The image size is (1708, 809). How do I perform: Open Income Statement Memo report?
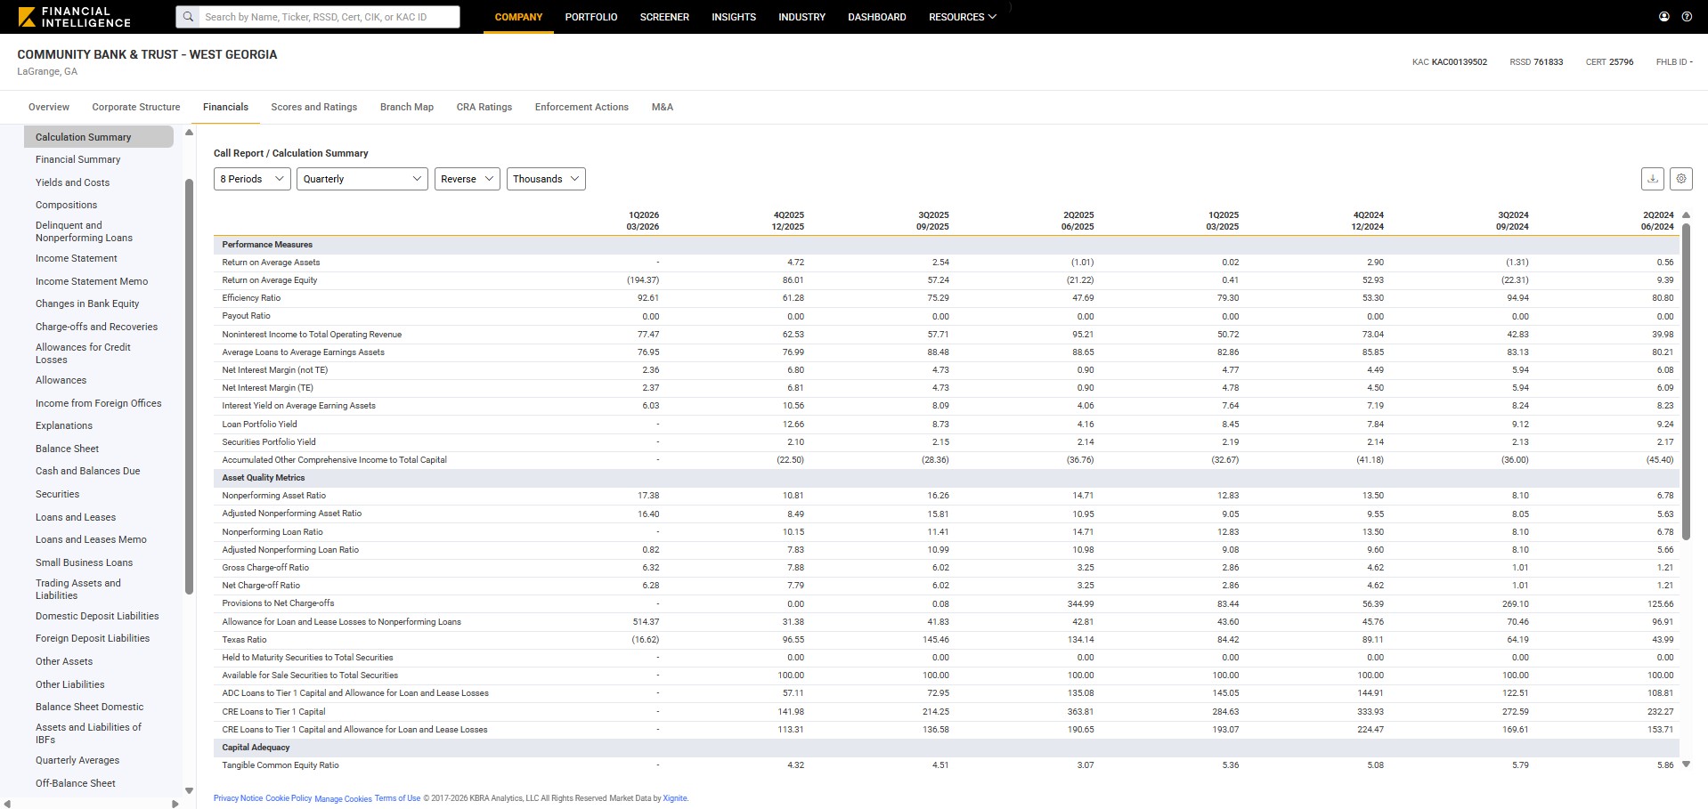point(92,281)
